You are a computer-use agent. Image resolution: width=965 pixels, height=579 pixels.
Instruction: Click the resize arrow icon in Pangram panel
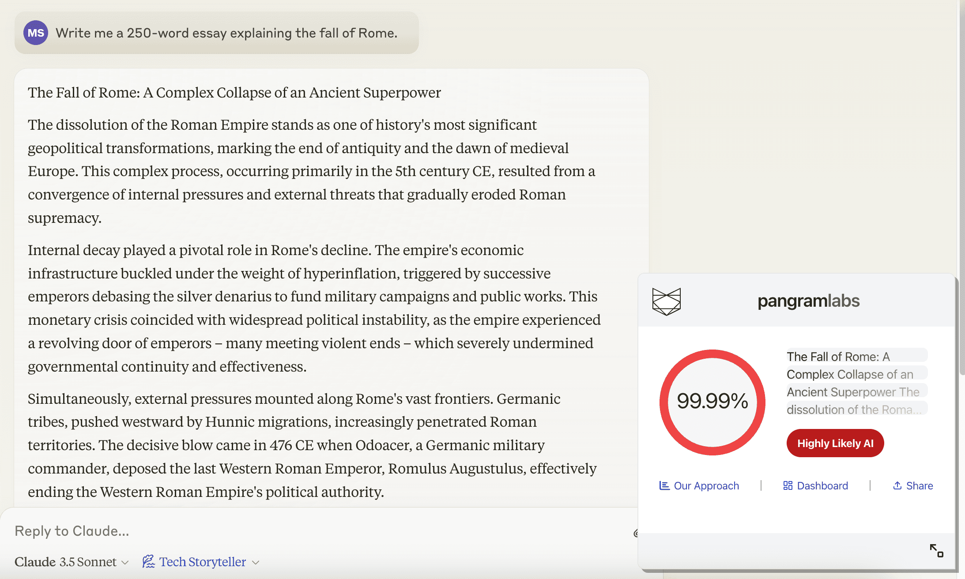[936, 550]
